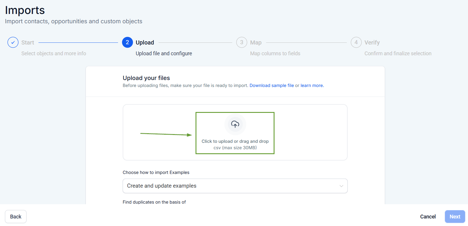Expand the import mode chevron arrow
Screen dimensions: 468x226
pyautogui.click(x=341, y=186)
